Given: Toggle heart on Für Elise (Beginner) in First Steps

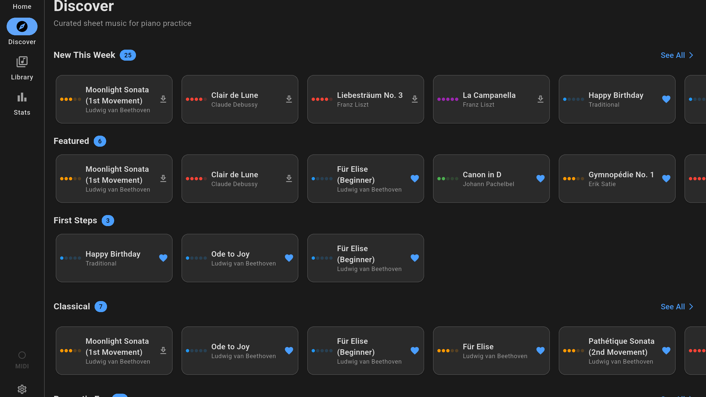Looking at the screenshot, I should click(415, 258).
